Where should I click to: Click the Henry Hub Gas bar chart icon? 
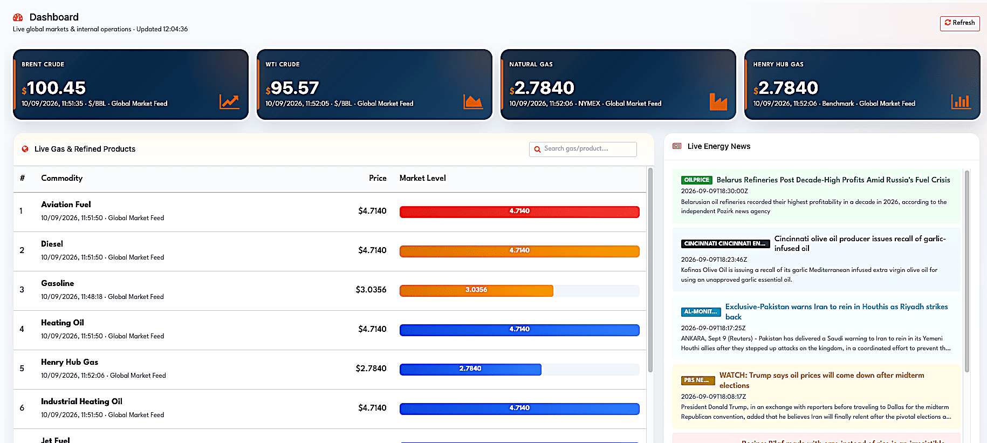tap(961, 101)
